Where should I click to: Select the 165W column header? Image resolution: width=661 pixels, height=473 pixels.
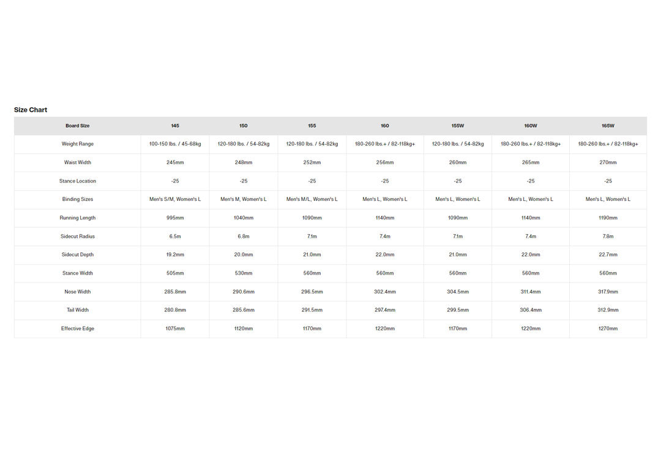[608, 126]
